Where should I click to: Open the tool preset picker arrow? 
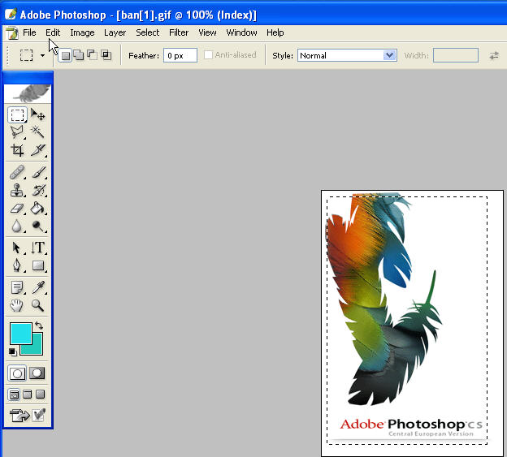(x=42, y=55)
